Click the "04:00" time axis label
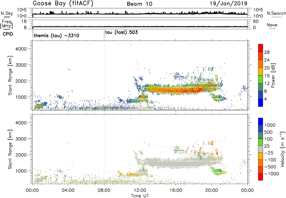Viewport: 286px width, 198px height. pyautogui.click(x=68, y=190)
